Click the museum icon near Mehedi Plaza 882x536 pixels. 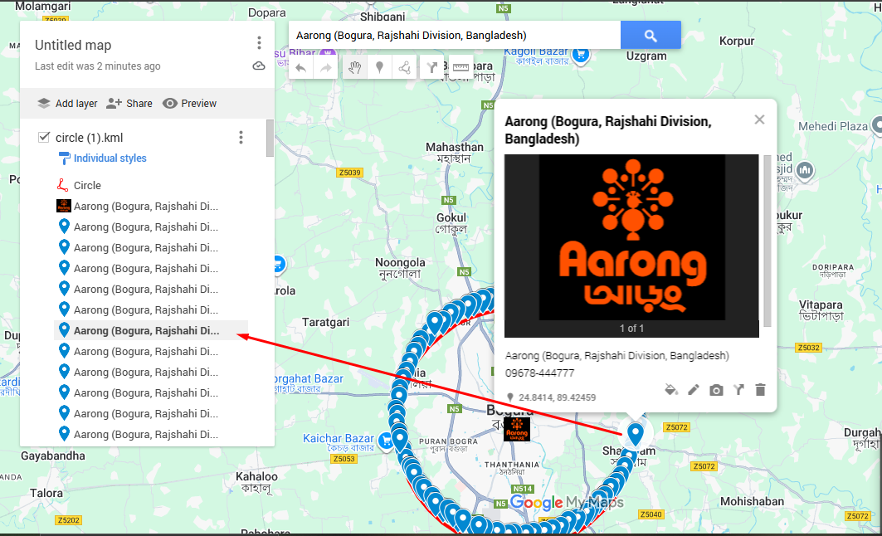point(805,170)
